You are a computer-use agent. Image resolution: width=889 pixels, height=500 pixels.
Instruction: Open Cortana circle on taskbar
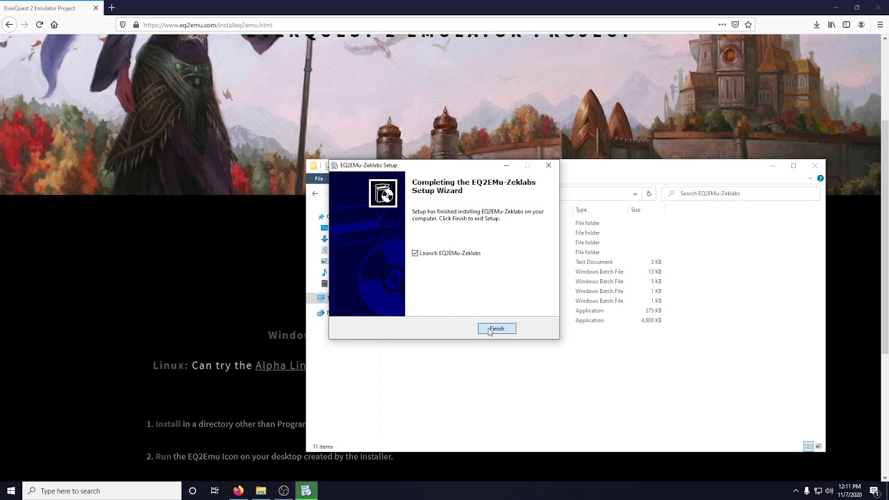(x=192, y=491)
